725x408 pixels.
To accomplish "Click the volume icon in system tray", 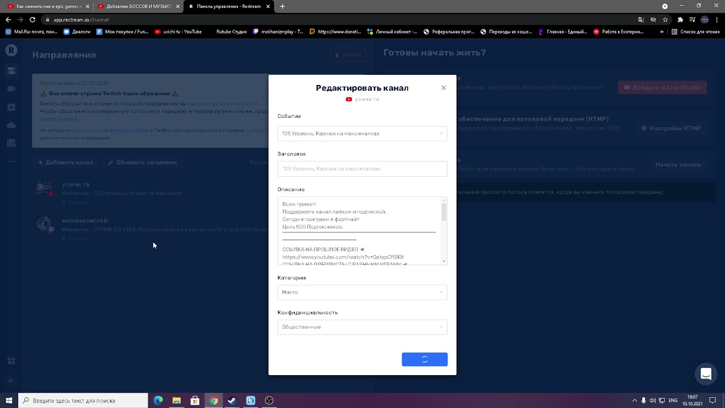I will click(x=652, y=401).
